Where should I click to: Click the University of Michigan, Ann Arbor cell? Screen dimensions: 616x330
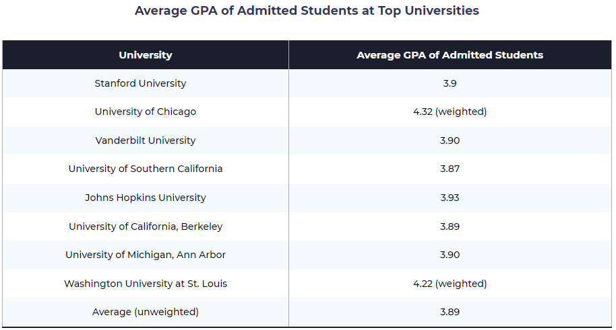(x=146, y=255)
